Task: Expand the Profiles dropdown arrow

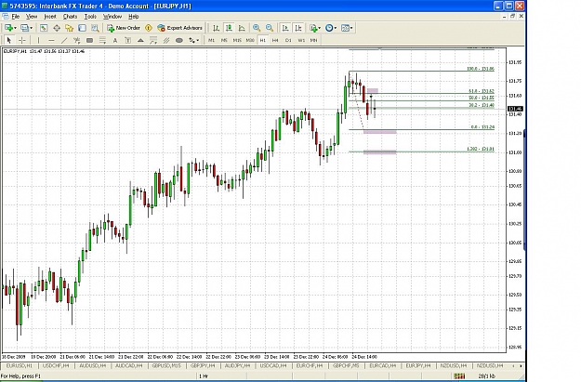Action: tap(31, 28)
